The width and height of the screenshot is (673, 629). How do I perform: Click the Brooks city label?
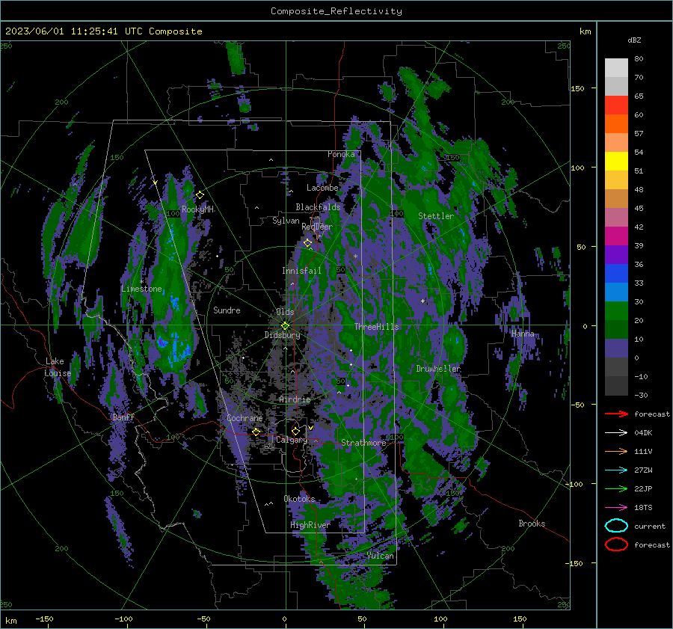click(x=532, y=524)
